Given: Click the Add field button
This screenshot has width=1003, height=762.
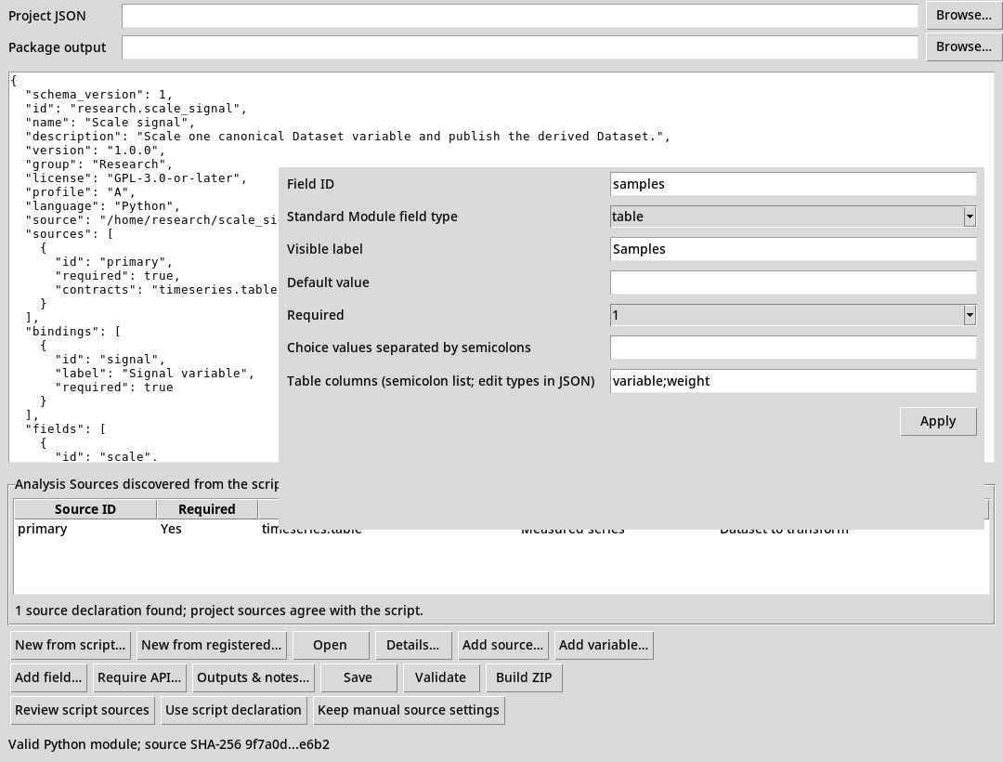Looking at the screenshot, I should [x=48, y=678].
